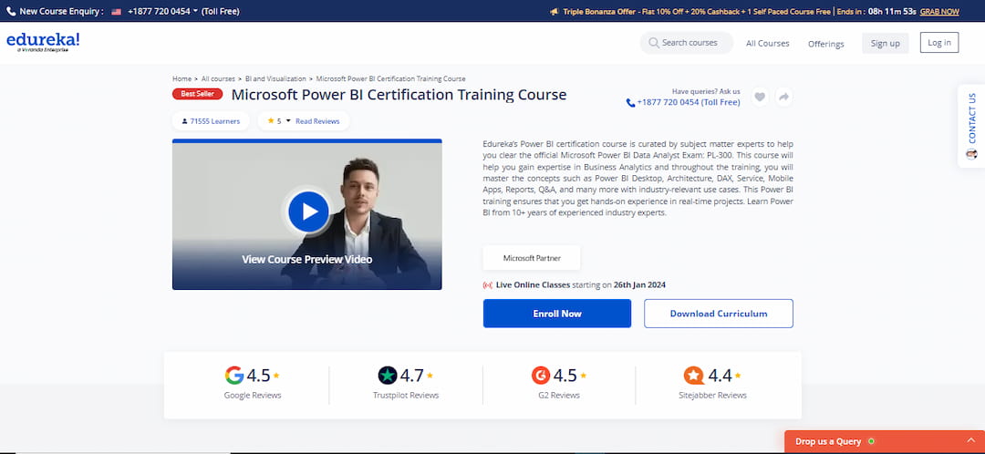The height and width of the screenshot is (454, 985).
Task: Click the blue phone icon beside query number
Action: (x=631, y=103)
